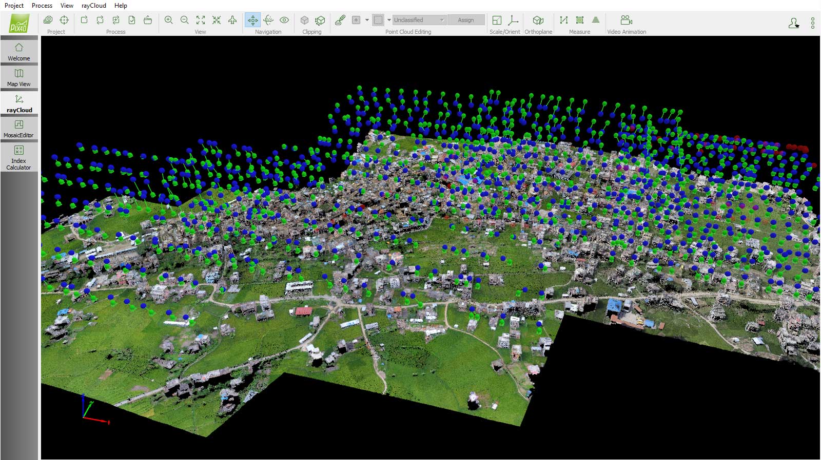Click the zoom in magnifier icon
The height and width of the screenshot is (460, 821).
[x=168, y=20]
